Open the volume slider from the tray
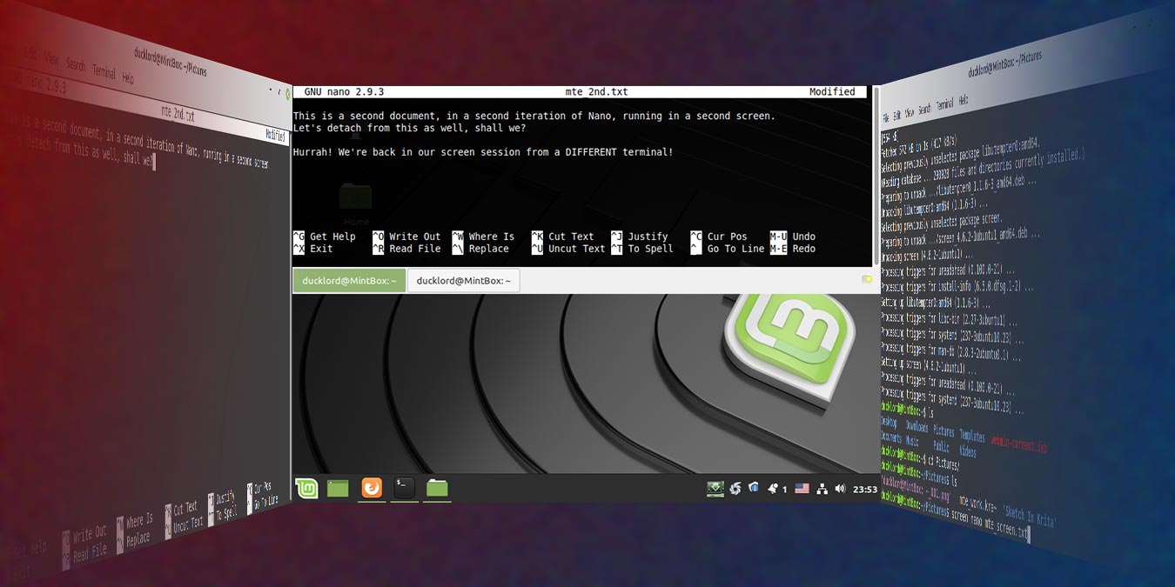Viewport: 1175px width, 587px height. click(840, 488)
